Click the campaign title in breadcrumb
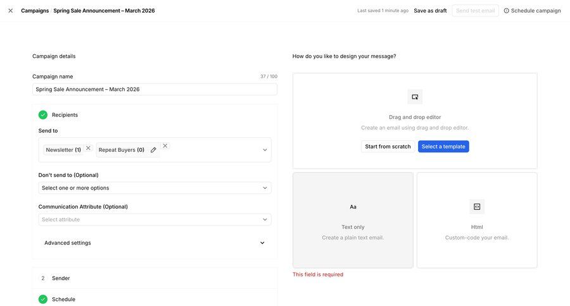This screenshot has height=306, width=570. (104, 11)
